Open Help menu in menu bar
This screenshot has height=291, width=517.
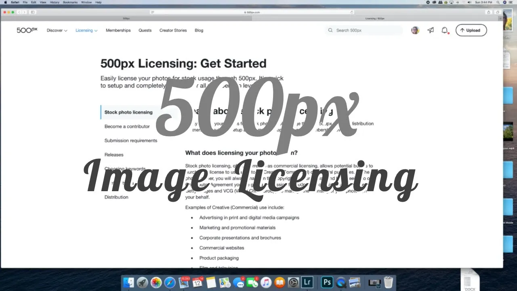pyautogui.click(x=99, y=2)
